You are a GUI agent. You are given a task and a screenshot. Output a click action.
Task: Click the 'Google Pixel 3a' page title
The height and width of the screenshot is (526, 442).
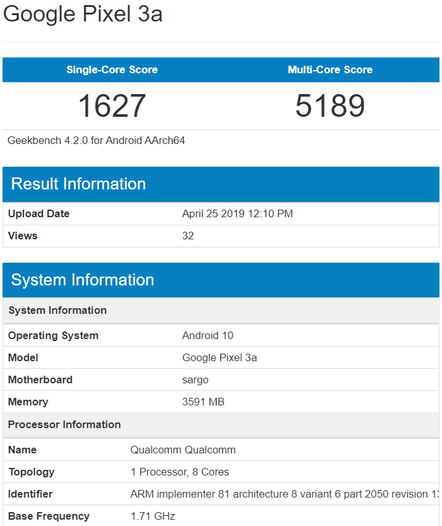[83, 14]
